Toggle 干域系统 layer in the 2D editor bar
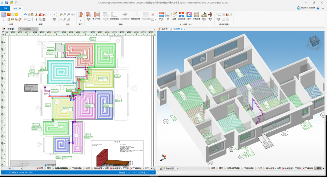 point(136,168)
